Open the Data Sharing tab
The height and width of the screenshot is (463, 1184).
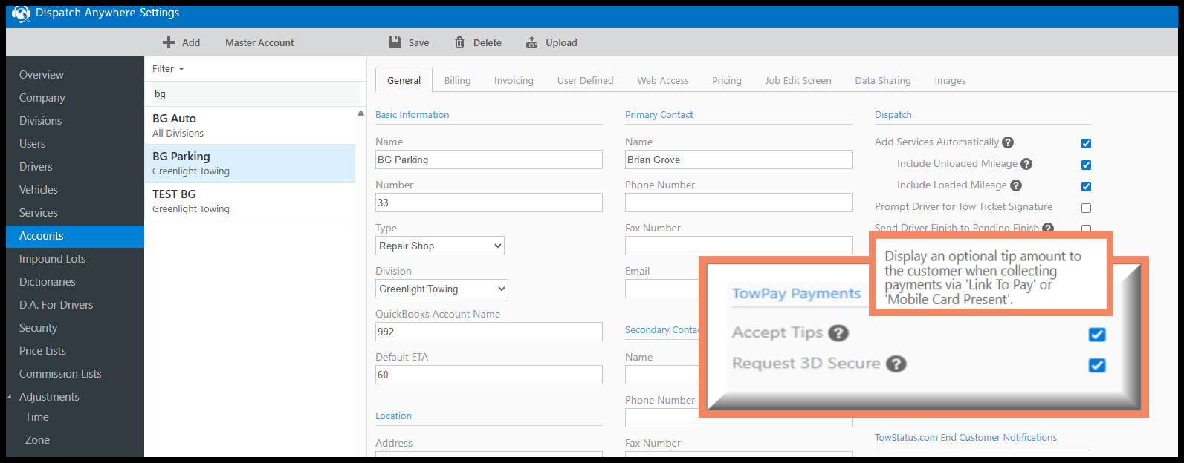tap(882, 80)
